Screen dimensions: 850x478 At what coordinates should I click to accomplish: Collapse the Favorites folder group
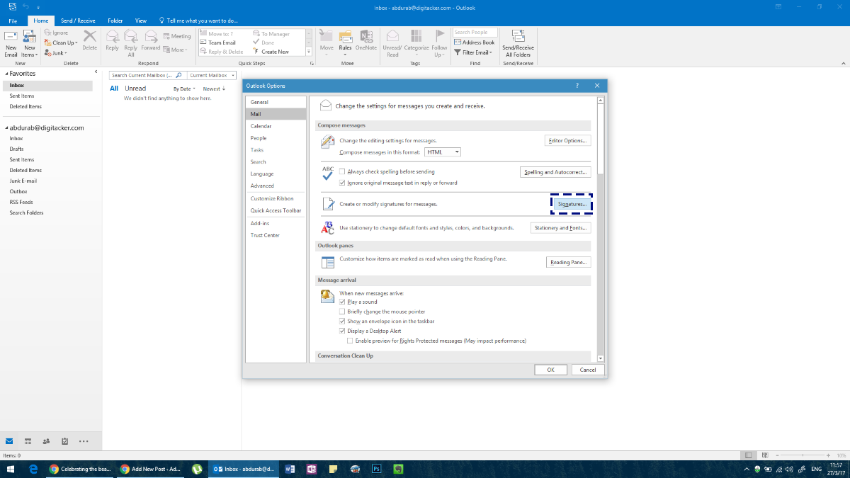coord(6,74)
